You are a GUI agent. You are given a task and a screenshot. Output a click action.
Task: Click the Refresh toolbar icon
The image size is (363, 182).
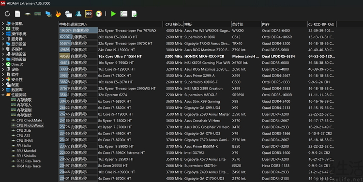pos(7,14)
